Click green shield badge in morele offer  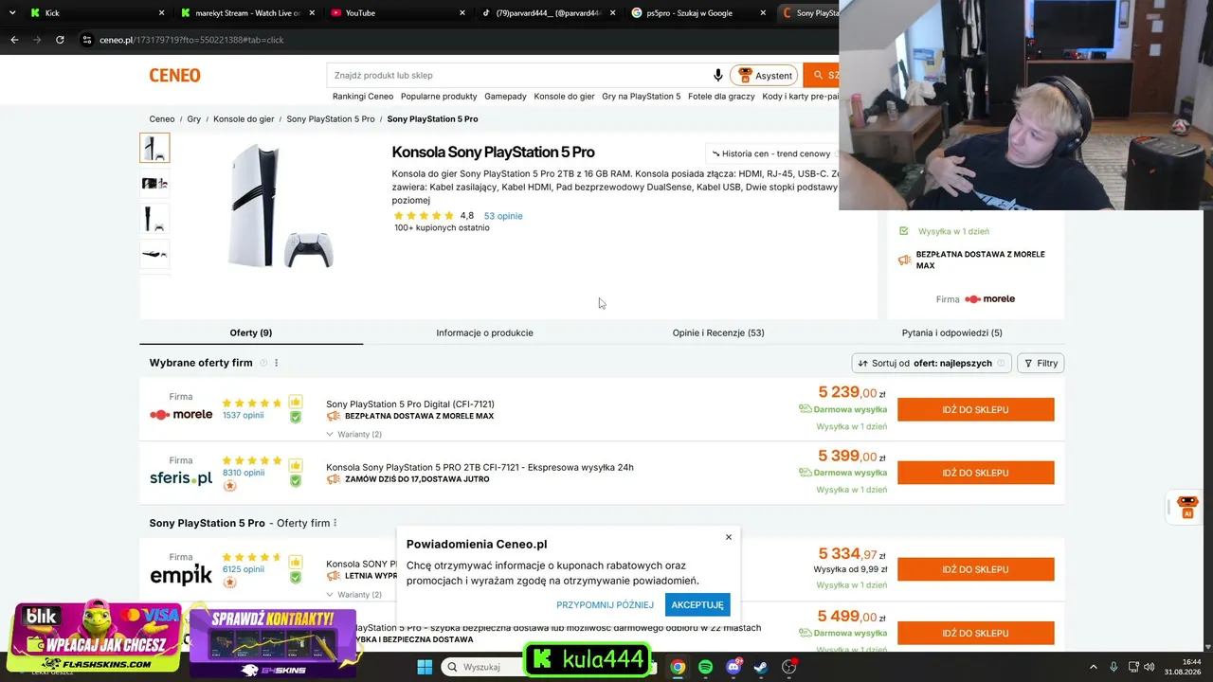[x=296, y=417]
